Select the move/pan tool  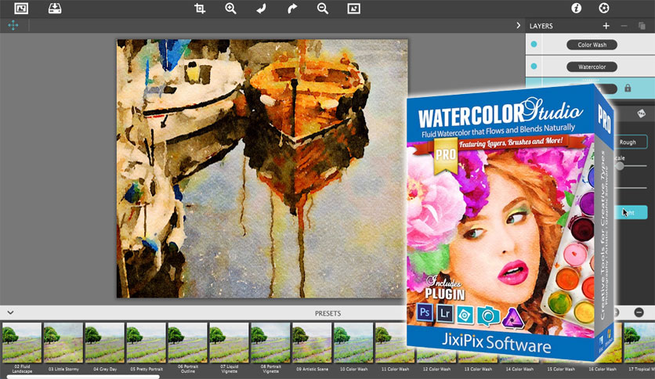click(13, 26)
